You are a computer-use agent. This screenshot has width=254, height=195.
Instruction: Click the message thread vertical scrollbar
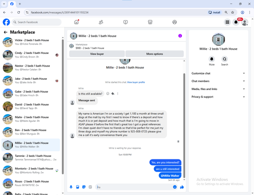coord(184,125)
